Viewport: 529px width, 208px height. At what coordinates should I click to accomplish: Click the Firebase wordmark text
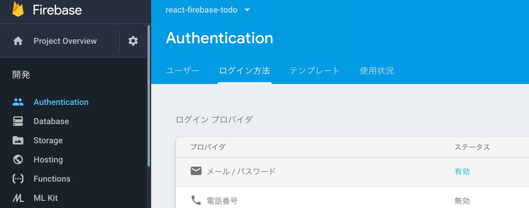pyautogui.click(x=57, y=10)
